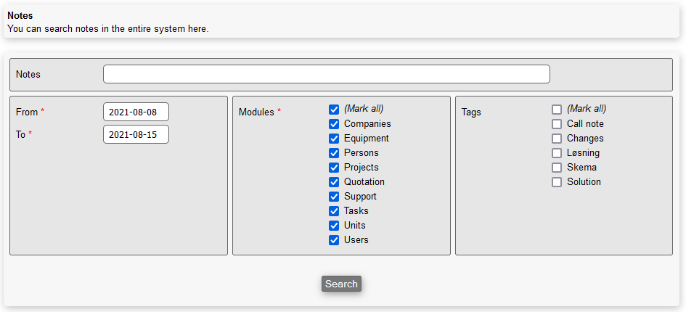Toggle the Support module checkbox
The width and height of the screenshot is (686, 312).
(x=334, y=197)
